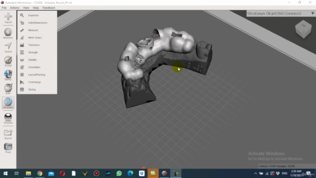Open the File menu
The image size is (316, 178).
pos(4,8)
